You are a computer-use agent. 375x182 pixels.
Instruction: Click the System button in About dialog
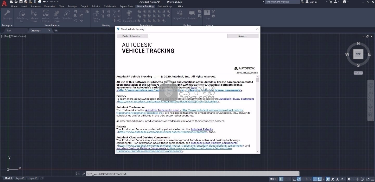(243, 36)
